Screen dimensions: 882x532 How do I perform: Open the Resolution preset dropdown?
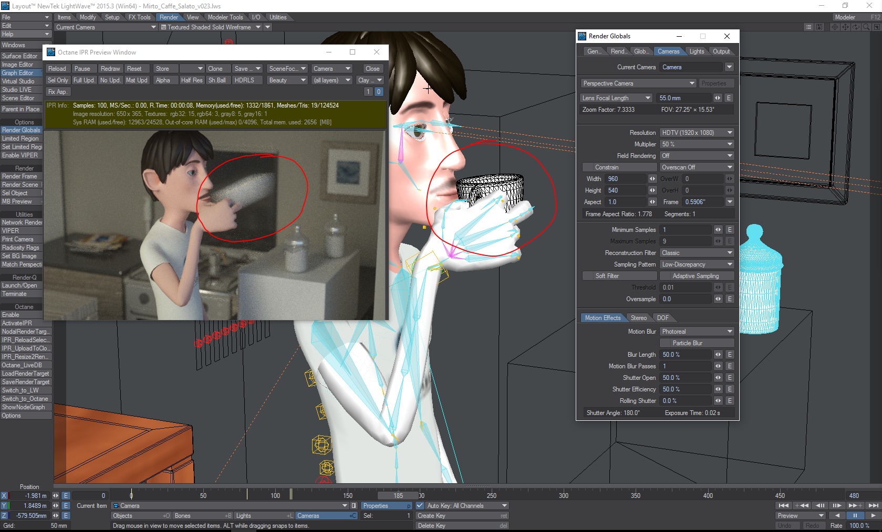697,133
